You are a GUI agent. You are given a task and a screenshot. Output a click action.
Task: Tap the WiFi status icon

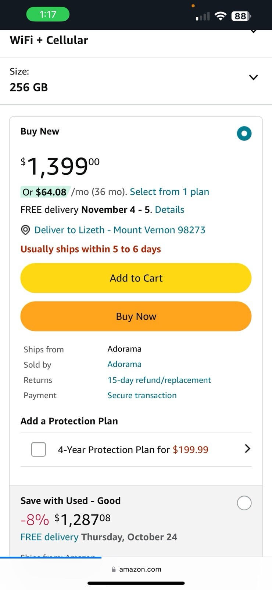click(x=220, y=16)
